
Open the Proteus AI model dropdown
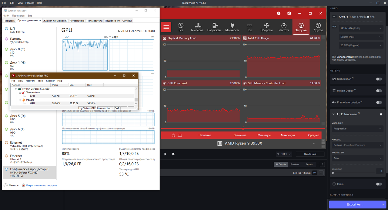click(358, 145)
